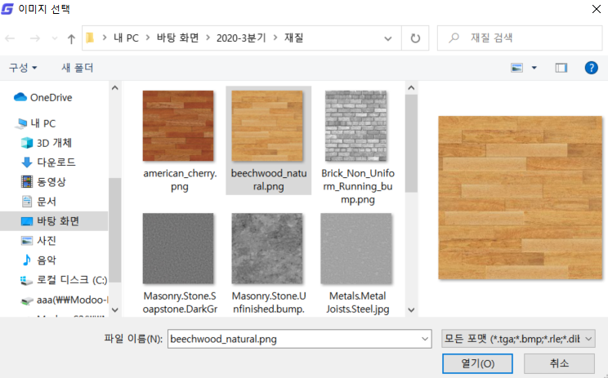Click 열기(O) button

(x=477, y=363)
